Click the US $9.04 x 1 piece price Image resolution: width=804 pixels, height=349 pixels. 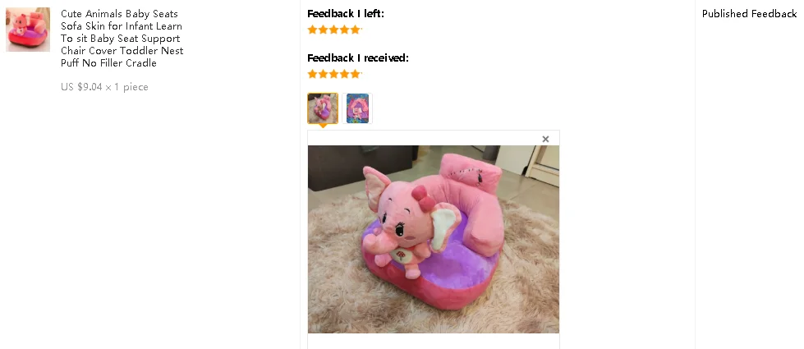coord(104,86)
